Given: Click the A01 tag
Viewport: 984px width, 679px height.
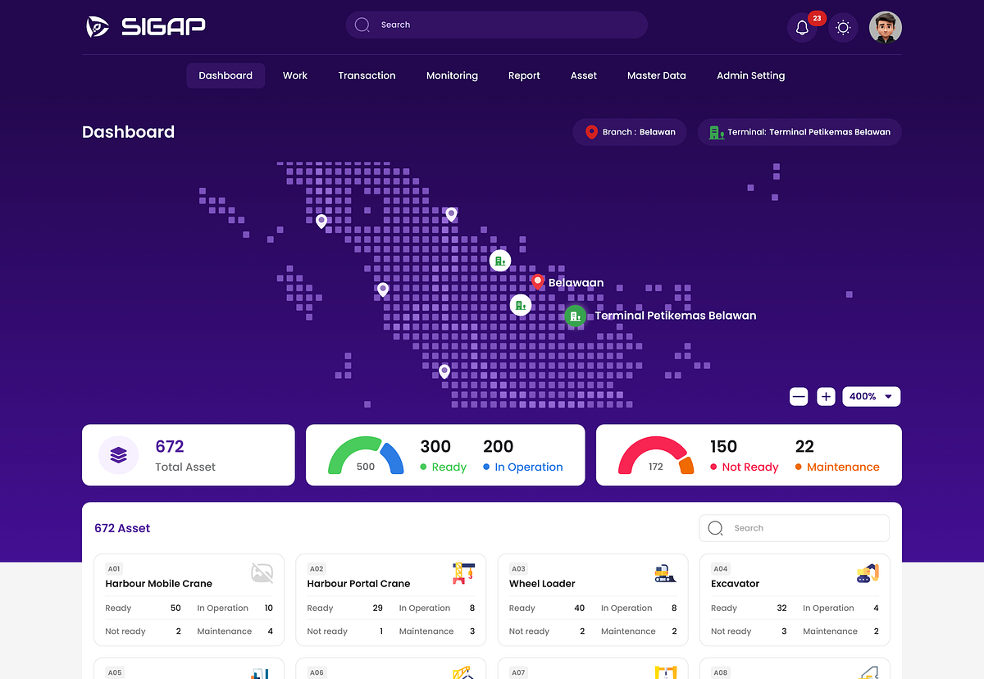Looking at the screenshot, I should (114, 568).
